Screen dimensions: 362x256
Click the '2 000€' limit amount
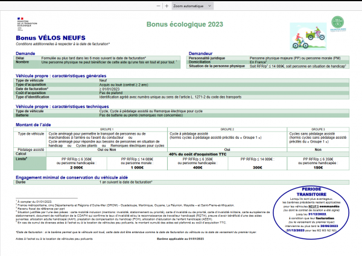(77, 167)
